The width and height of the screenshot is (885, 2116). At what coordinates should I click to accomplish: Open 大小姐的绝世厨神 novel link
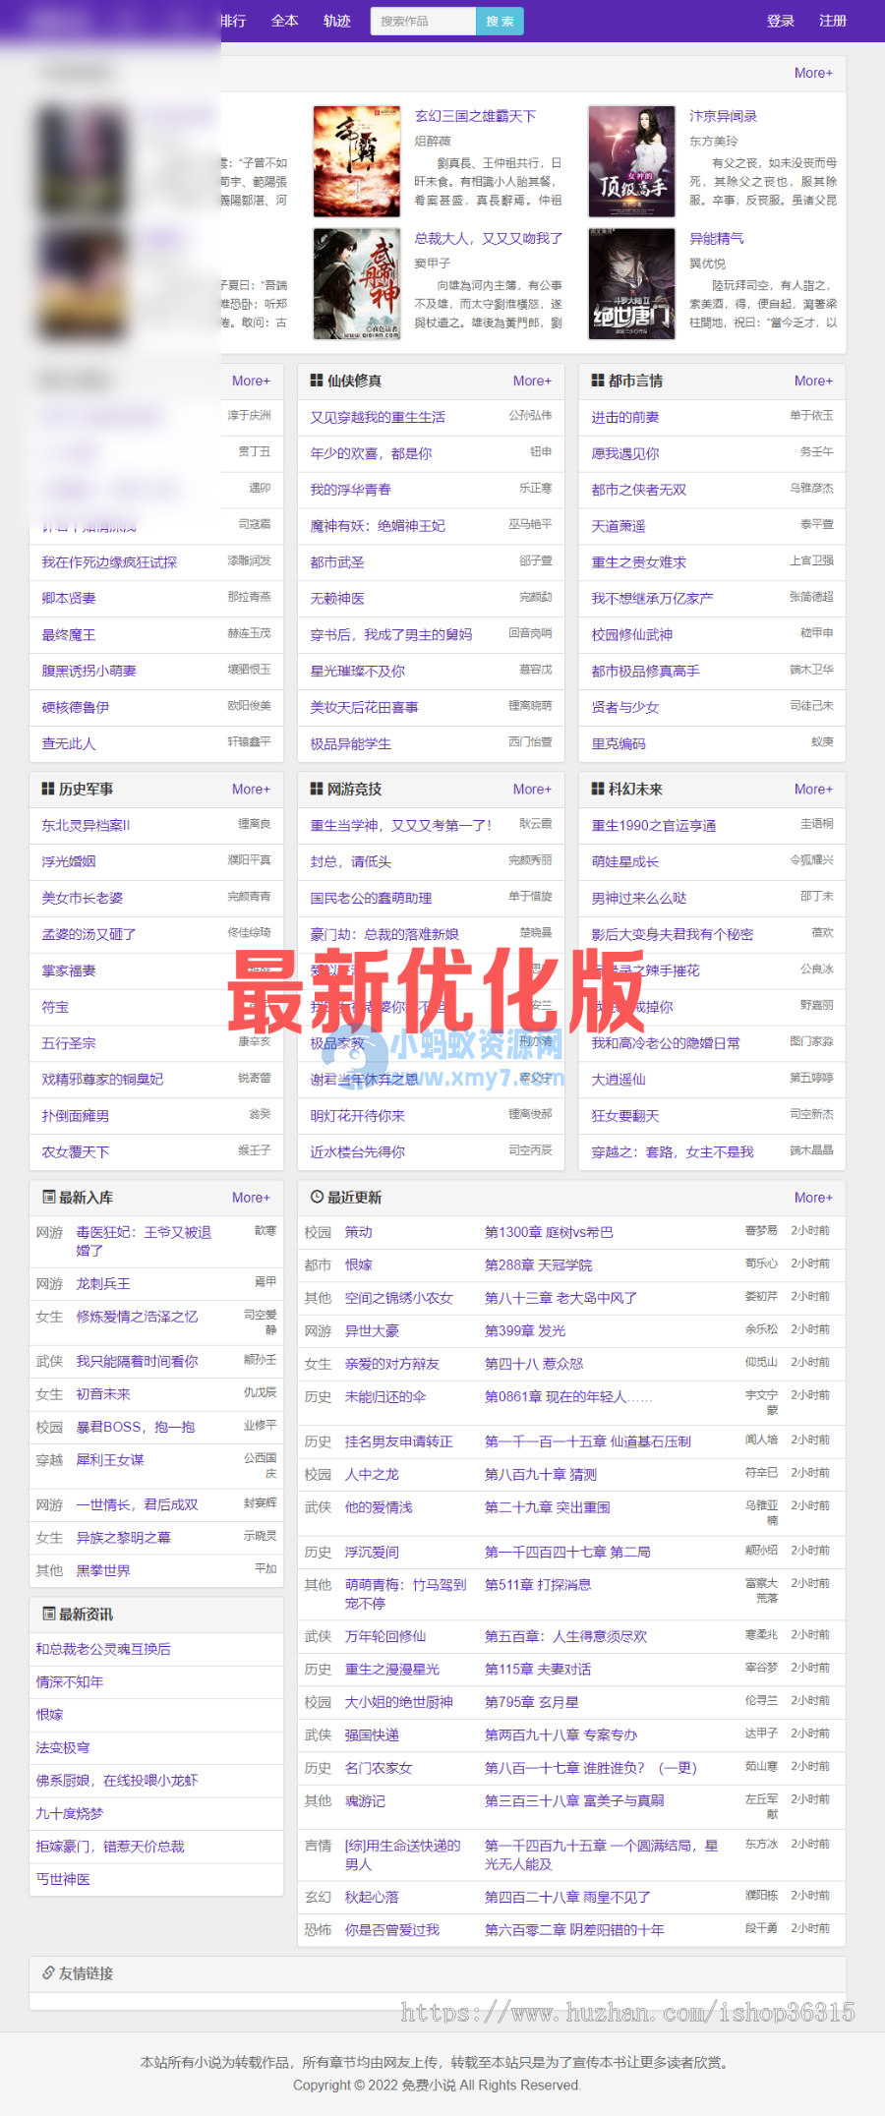click(x=399, y=1701)
